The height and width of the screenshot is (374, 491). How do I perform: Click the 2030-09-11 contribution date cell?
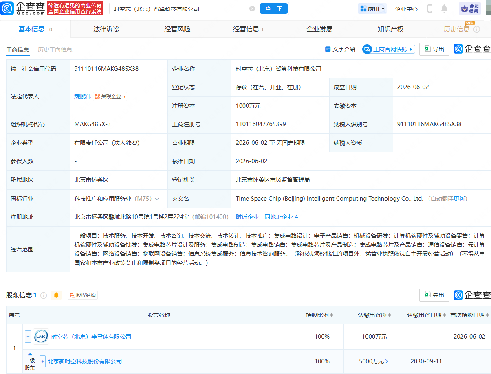tap(426, 361)
